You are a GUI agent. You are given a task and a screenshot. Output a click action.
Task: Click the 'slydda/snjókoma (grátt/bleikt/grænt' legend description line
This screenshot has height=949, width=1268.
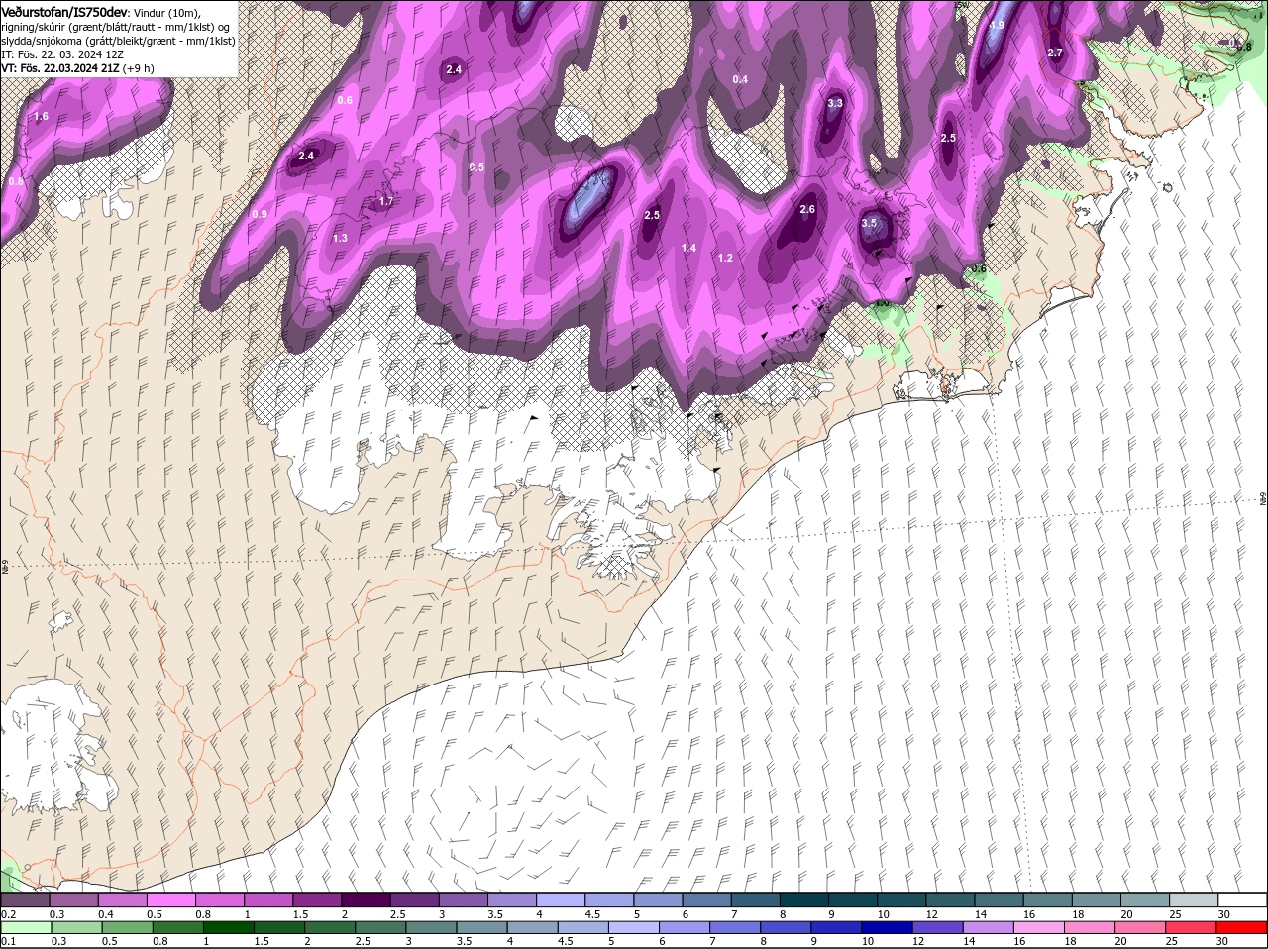point(118,41)
